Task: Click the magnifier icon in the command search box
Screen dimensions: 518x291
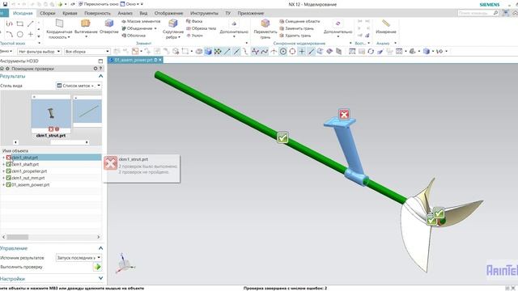Action: tap(495, 13)
